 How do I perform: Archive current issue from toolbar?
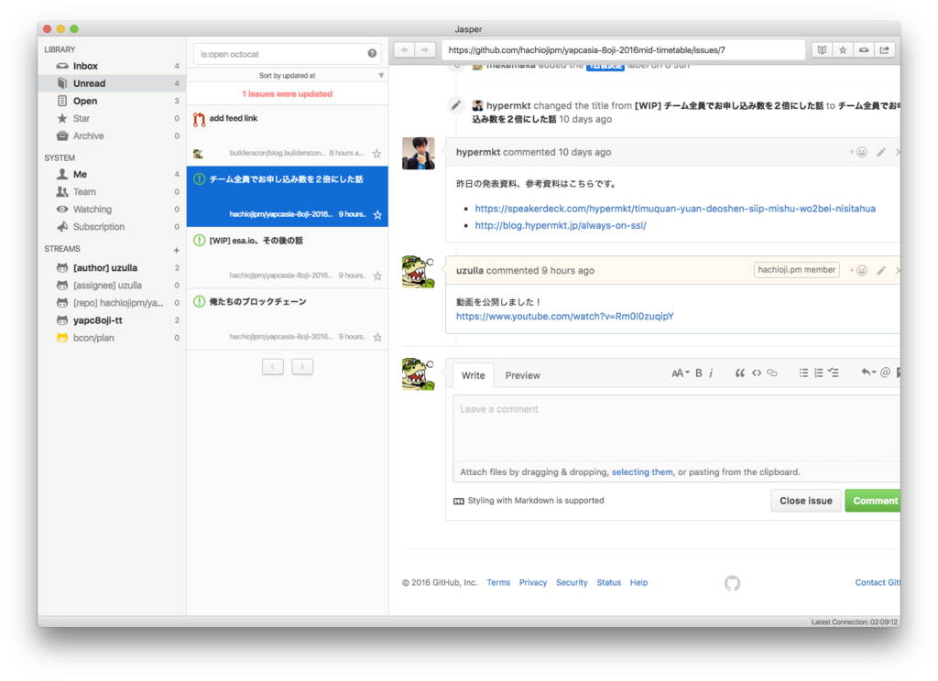tap(863, 50)
